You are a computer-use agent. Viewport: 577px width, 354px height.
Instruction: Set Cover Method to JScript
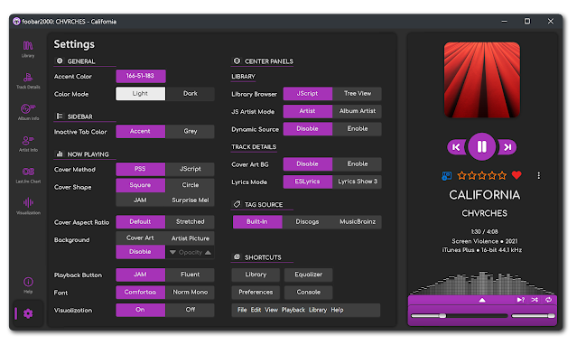tap(191, 169)
